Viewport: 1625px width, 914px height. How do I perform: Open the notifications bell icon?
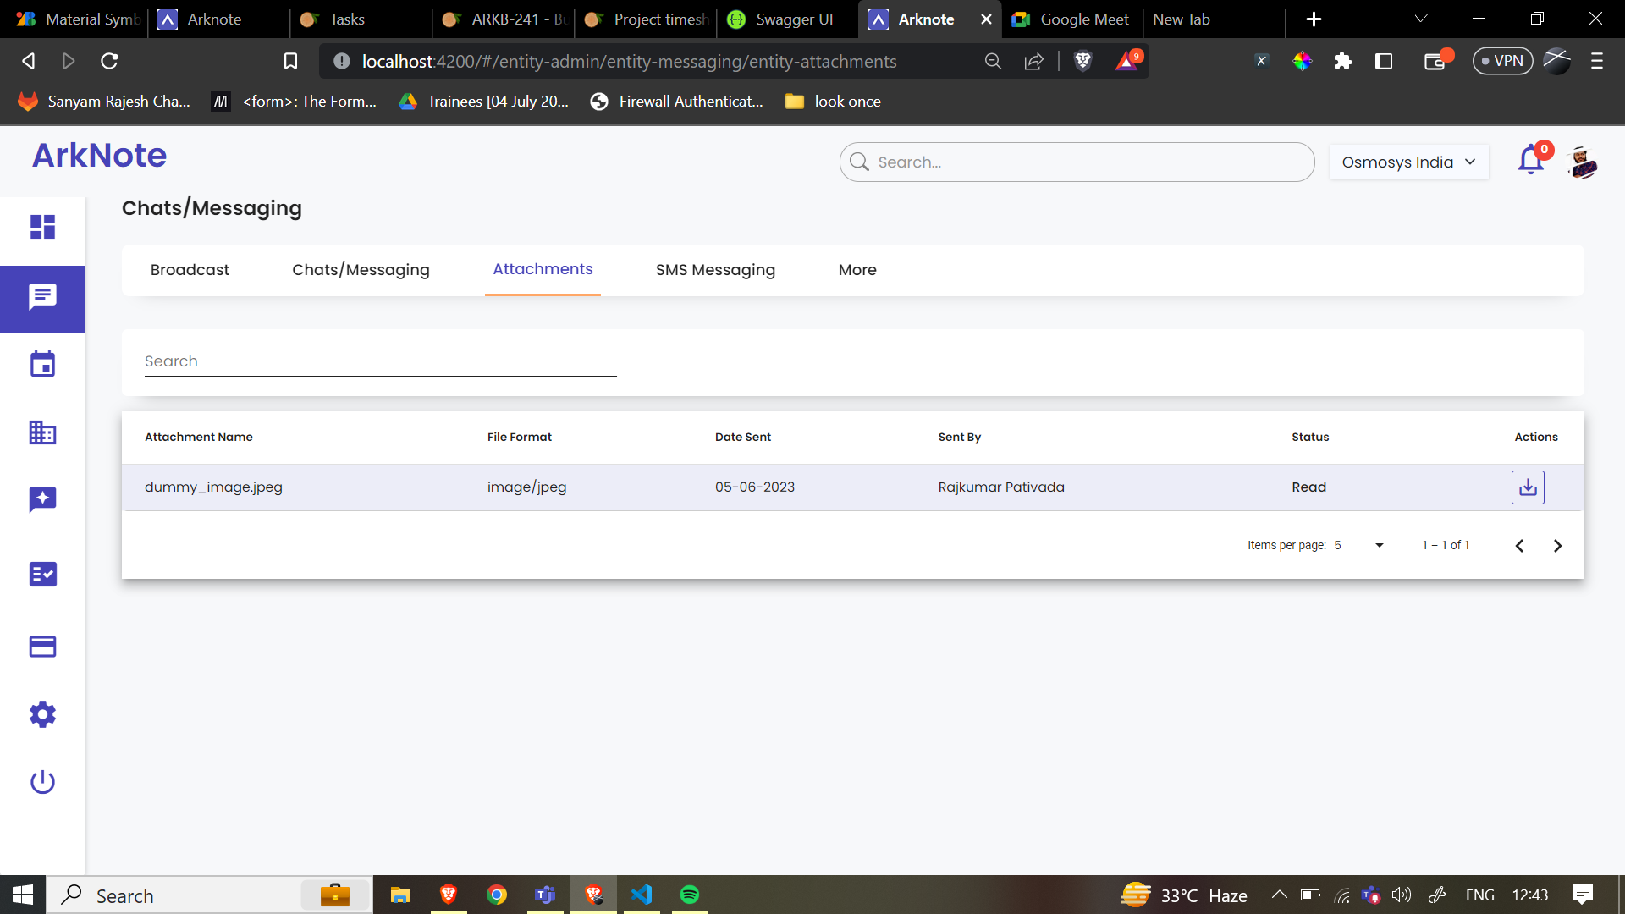(1530, 161)
